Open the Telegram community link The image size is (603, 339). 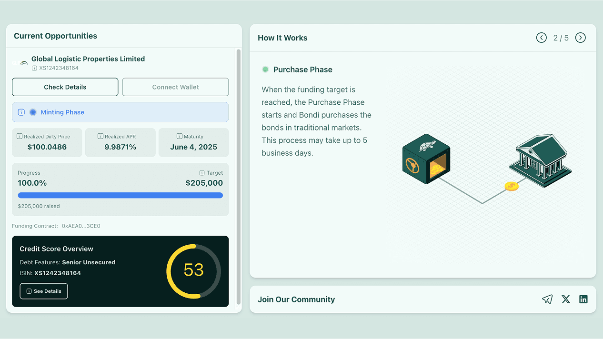pos(547,299)
